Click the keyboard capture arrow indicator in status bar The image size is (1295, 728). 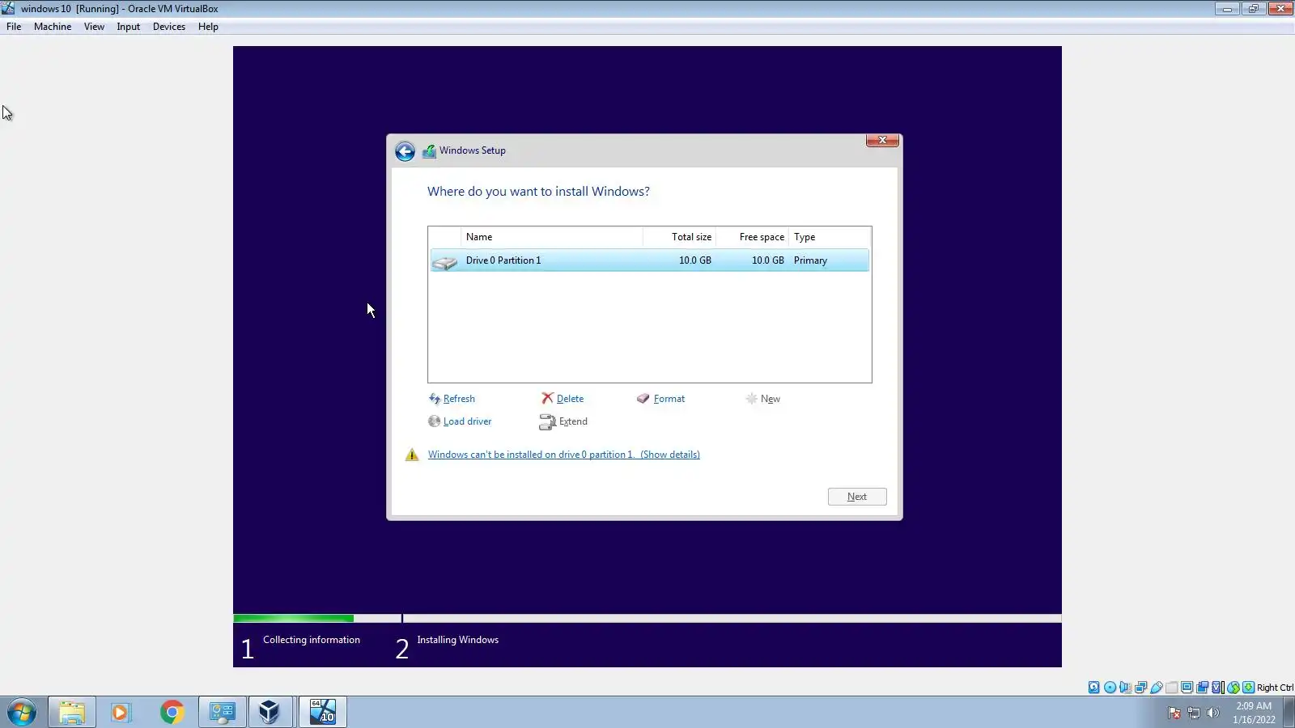(1248, 688)
